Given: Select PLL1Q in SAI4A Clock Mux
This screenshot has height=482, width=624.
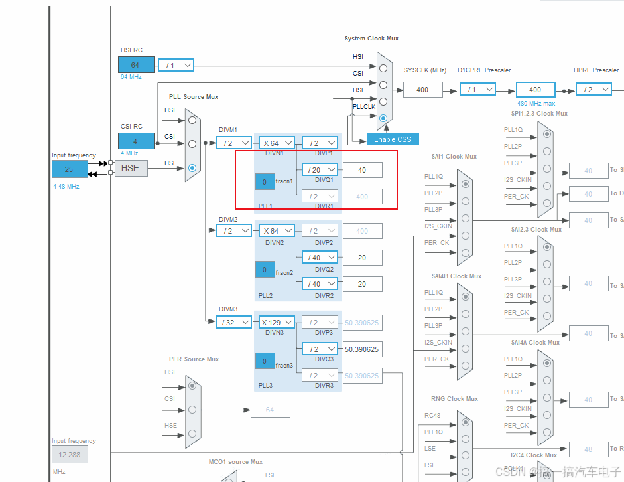Looking at the screenshot, I should click(547, 363).
